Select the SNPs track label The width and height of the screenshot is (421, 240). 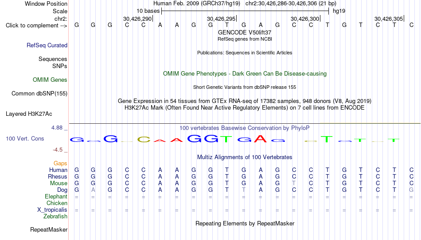[x=60, y=66]
